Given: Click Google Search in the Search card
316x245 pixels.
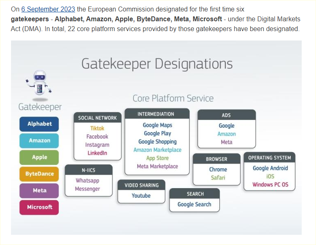Looking at the screenshot, I should (194, 205).
